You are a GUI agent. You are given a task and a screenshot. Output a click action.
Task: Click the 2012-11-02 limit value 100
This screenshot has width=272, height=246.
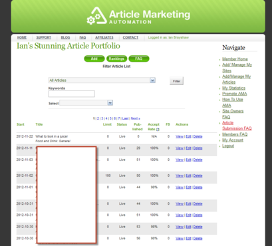pyautogui.click(x=108, y=176)
